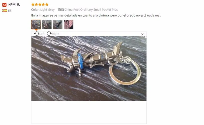This screenshot has width=204, height=125.
Task: Open the second review photo thumbnail
Action: [47, 24]
